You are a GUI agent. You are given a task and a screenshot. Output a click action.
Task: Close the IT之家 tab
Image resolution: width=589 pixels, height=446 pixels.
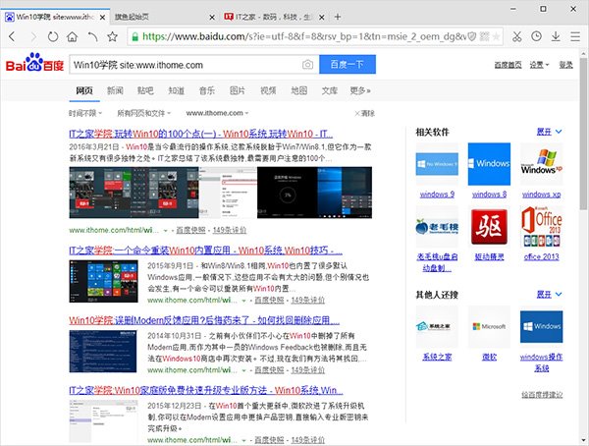coord(322,18)
